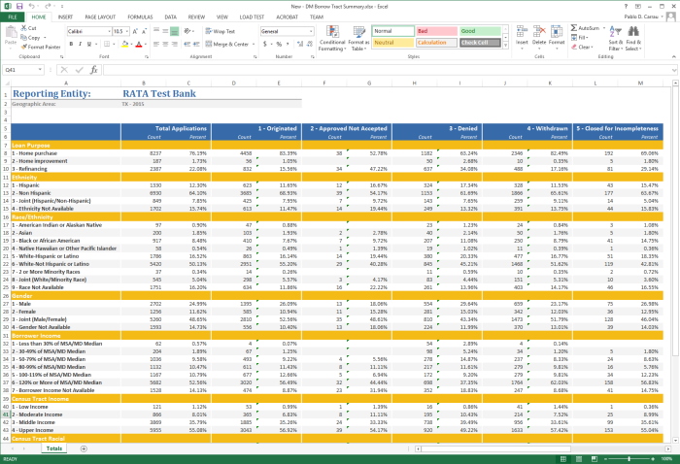Toggle Wrap Text
The height and width of the screenshot is (464, 680).
(x=221, y=31)
